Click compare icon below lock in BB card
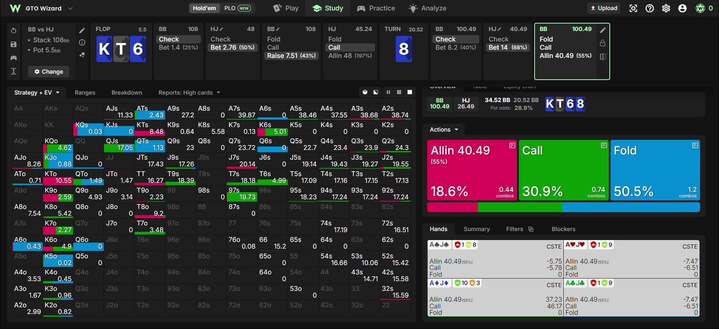Screen dimensions: 719x329 tap(603, 56)
